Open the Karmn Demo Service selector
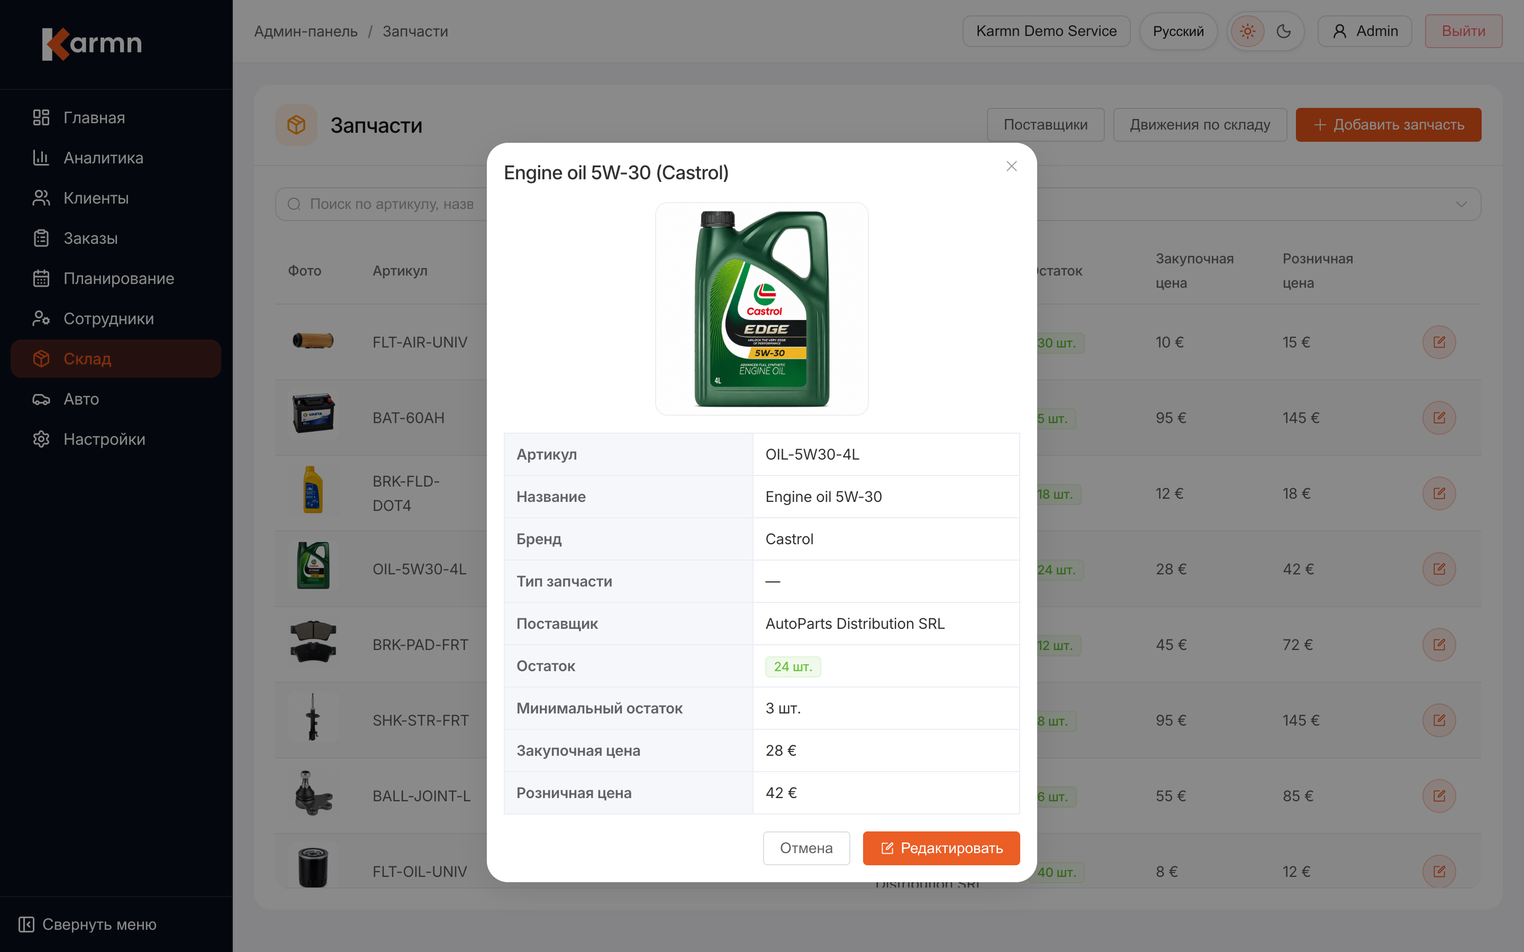The width and height of the screenshot is (1524, 952). (x=1046, y=32)
